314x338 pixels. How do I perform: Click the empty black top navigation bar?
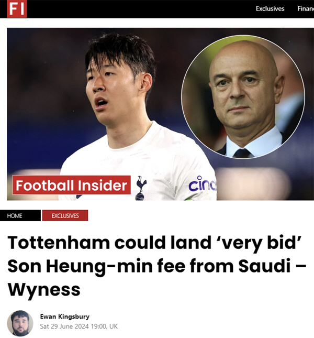coord(140,9)
